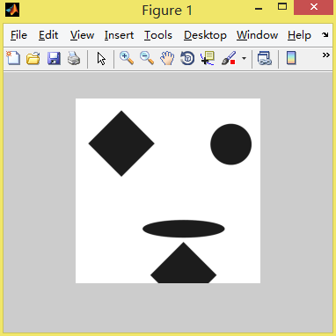The width and height of the screenshot is (336, 336).
Task: Select the Pan hand tool
Action: click(167, 58)
